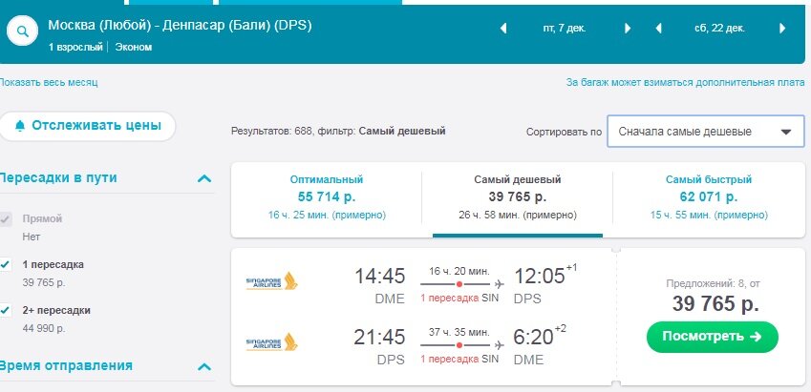Click return arrival time 6:20
The width and height of the screenshot is (811, 392).
pyautogui.click(x=533, y=338)
